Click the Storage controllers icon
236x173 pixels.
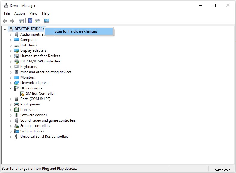pyautogui.click(x=16, y=126)
